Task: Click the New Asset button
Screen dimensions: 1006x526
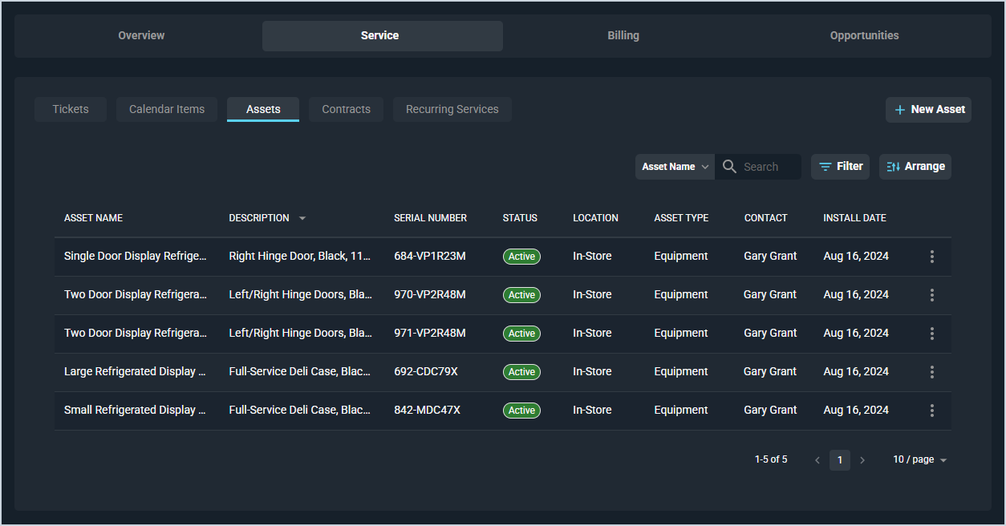Action: pos(928,109)
